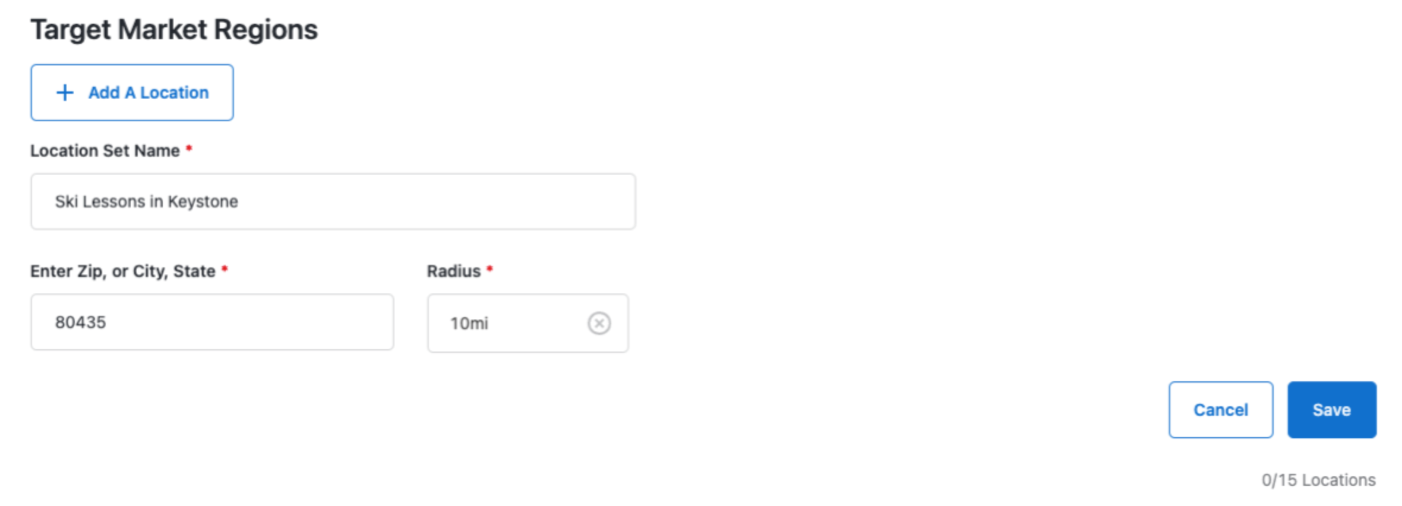This screenshot has height=506, width=1402.
Task: Click the 10mi text in the Radius box
Action: point(469,324)
